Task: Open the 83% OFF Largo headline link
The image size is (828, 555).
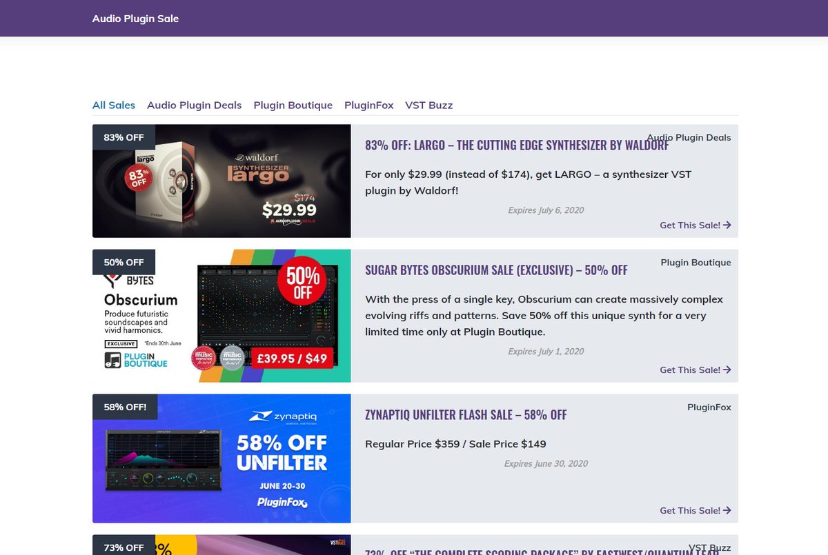Action: [x=517, y=145]
